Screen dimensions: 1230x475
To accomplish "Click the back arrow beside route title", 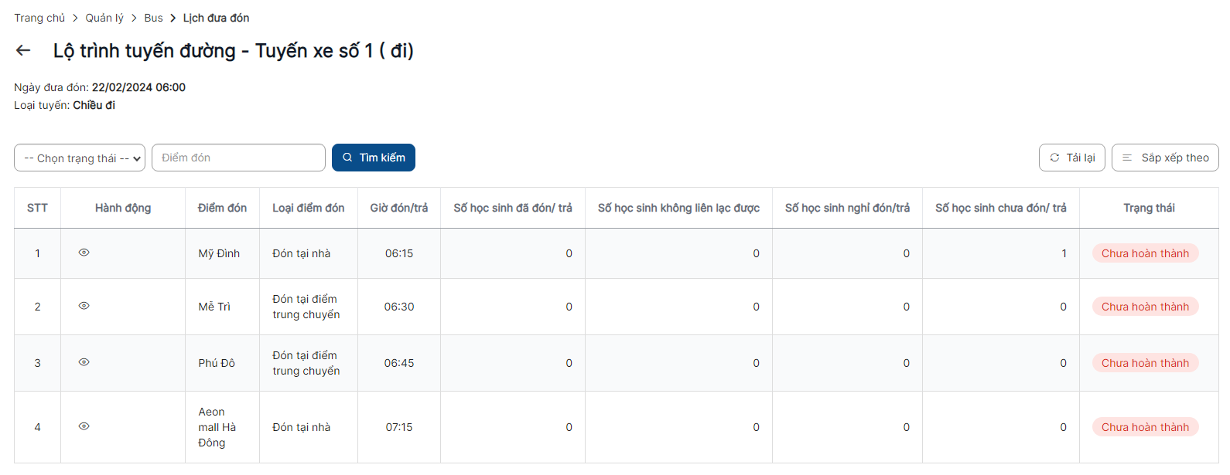I will (x=23, y=50).
